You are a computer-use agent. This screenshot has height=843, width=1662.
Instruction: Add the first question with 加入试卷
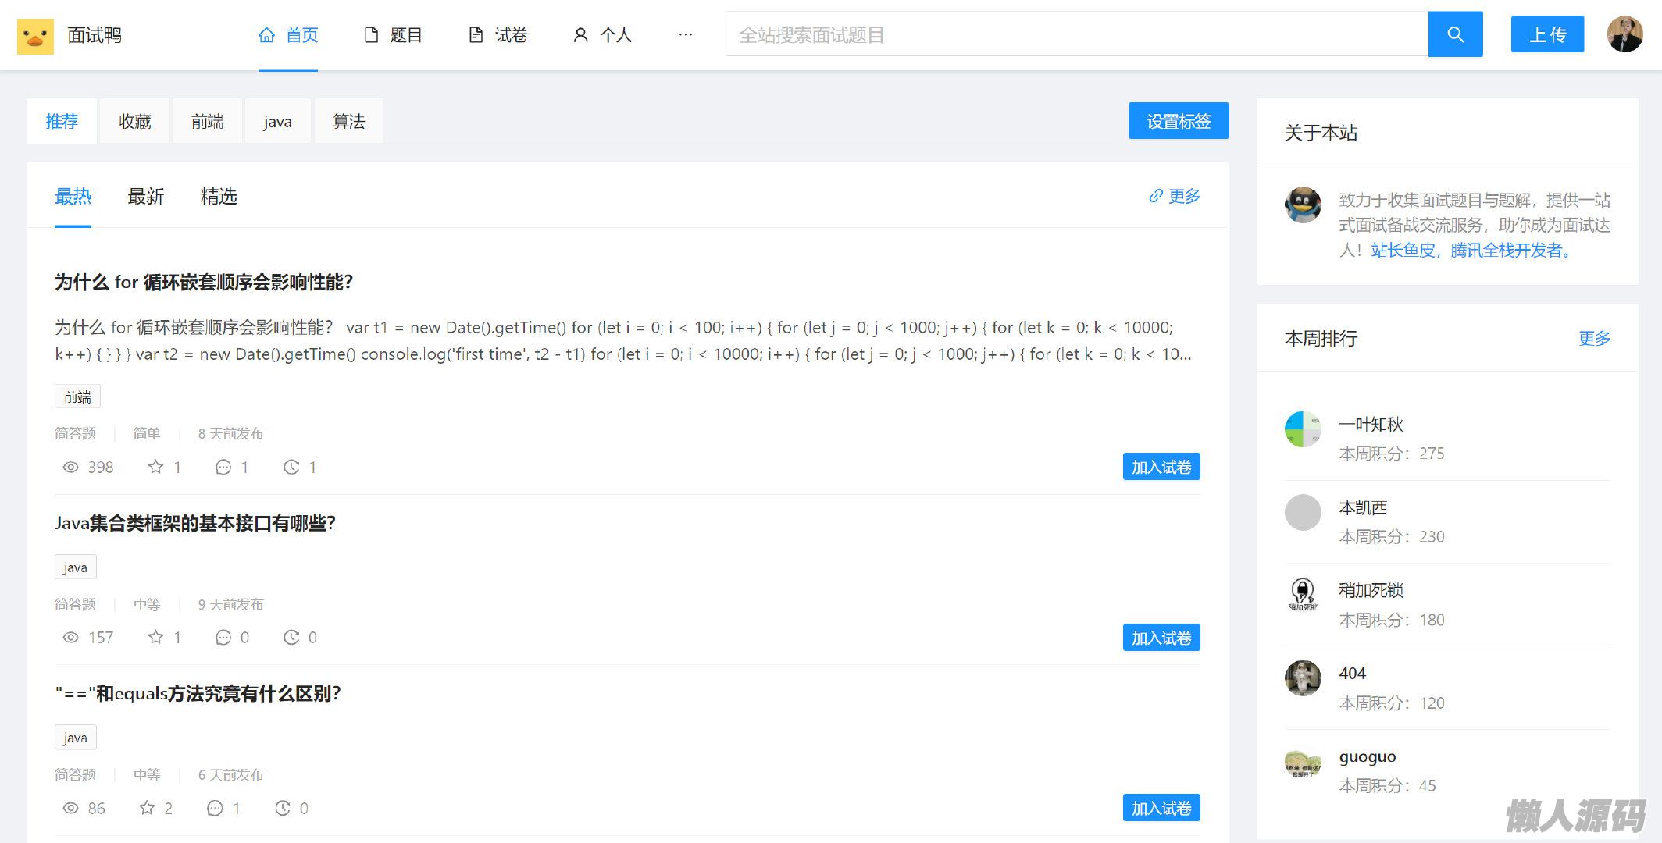click(x=1161, y=467)
